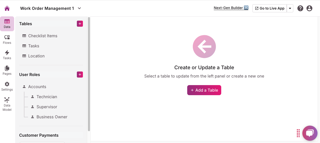Follow the Next-Gen Builder link

231,8
